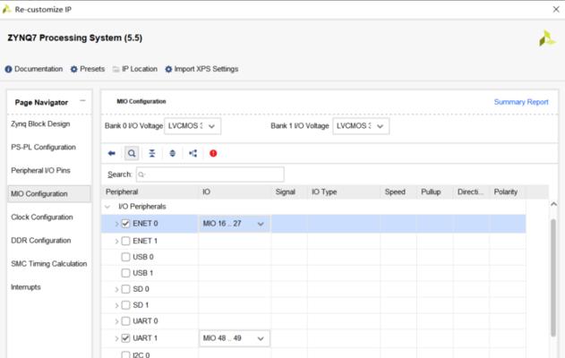Click the Presets gear icon
The image size is (565, 358).
point(73,69)
